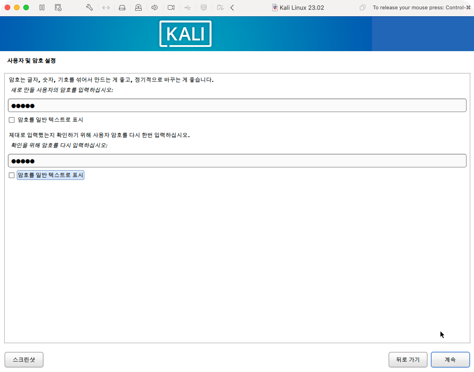Click the printer device icon

point(204,7)
